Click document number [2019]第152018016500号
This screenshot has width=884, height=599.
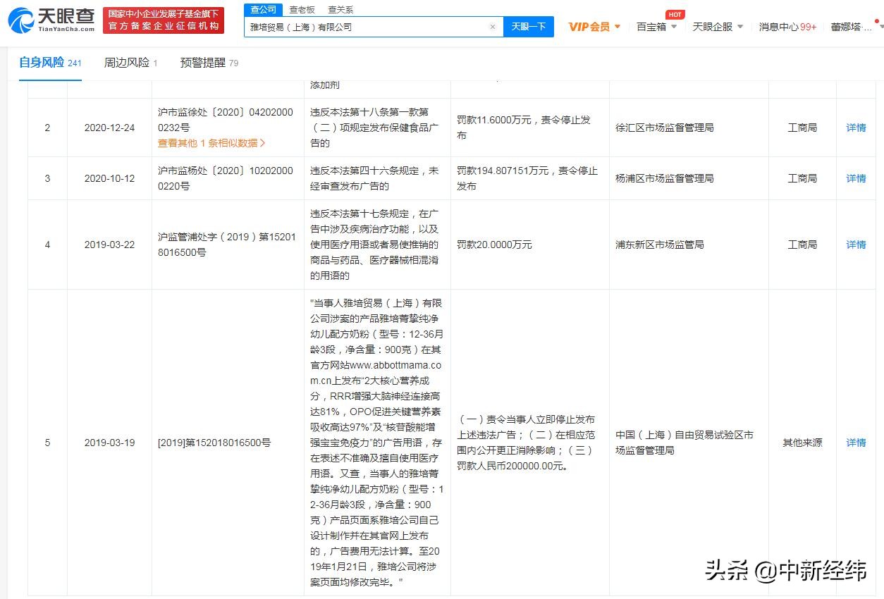214,443
